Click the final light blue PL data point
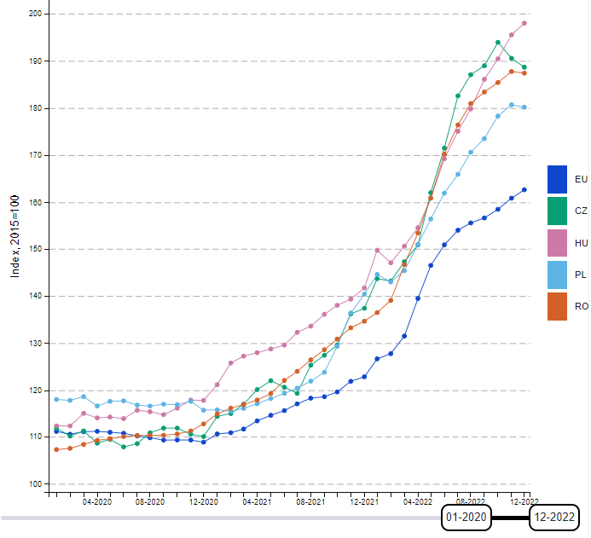 pyautogui.click(x=524, y=107)
